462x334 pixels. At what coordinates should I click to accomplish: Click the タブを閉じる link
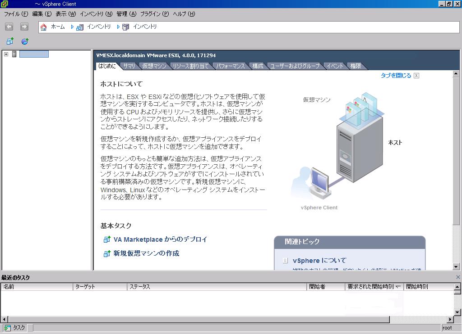(396, 76)
